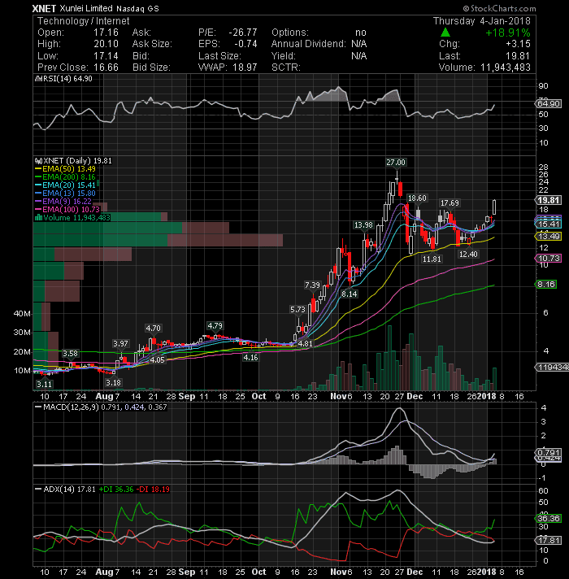Click the +18.91% percent change
569x579 pixels.
[507, 33]
